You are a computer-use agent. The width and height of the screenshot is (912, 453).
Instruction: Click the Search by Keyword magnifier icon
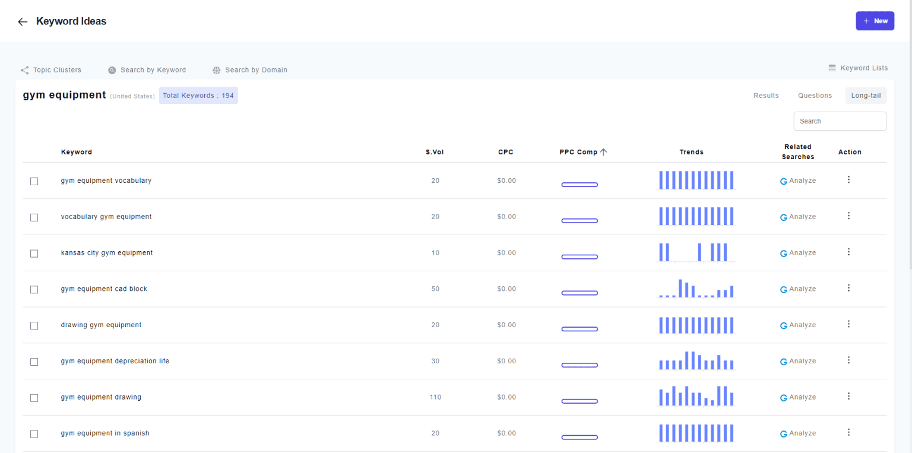(112, 70)
